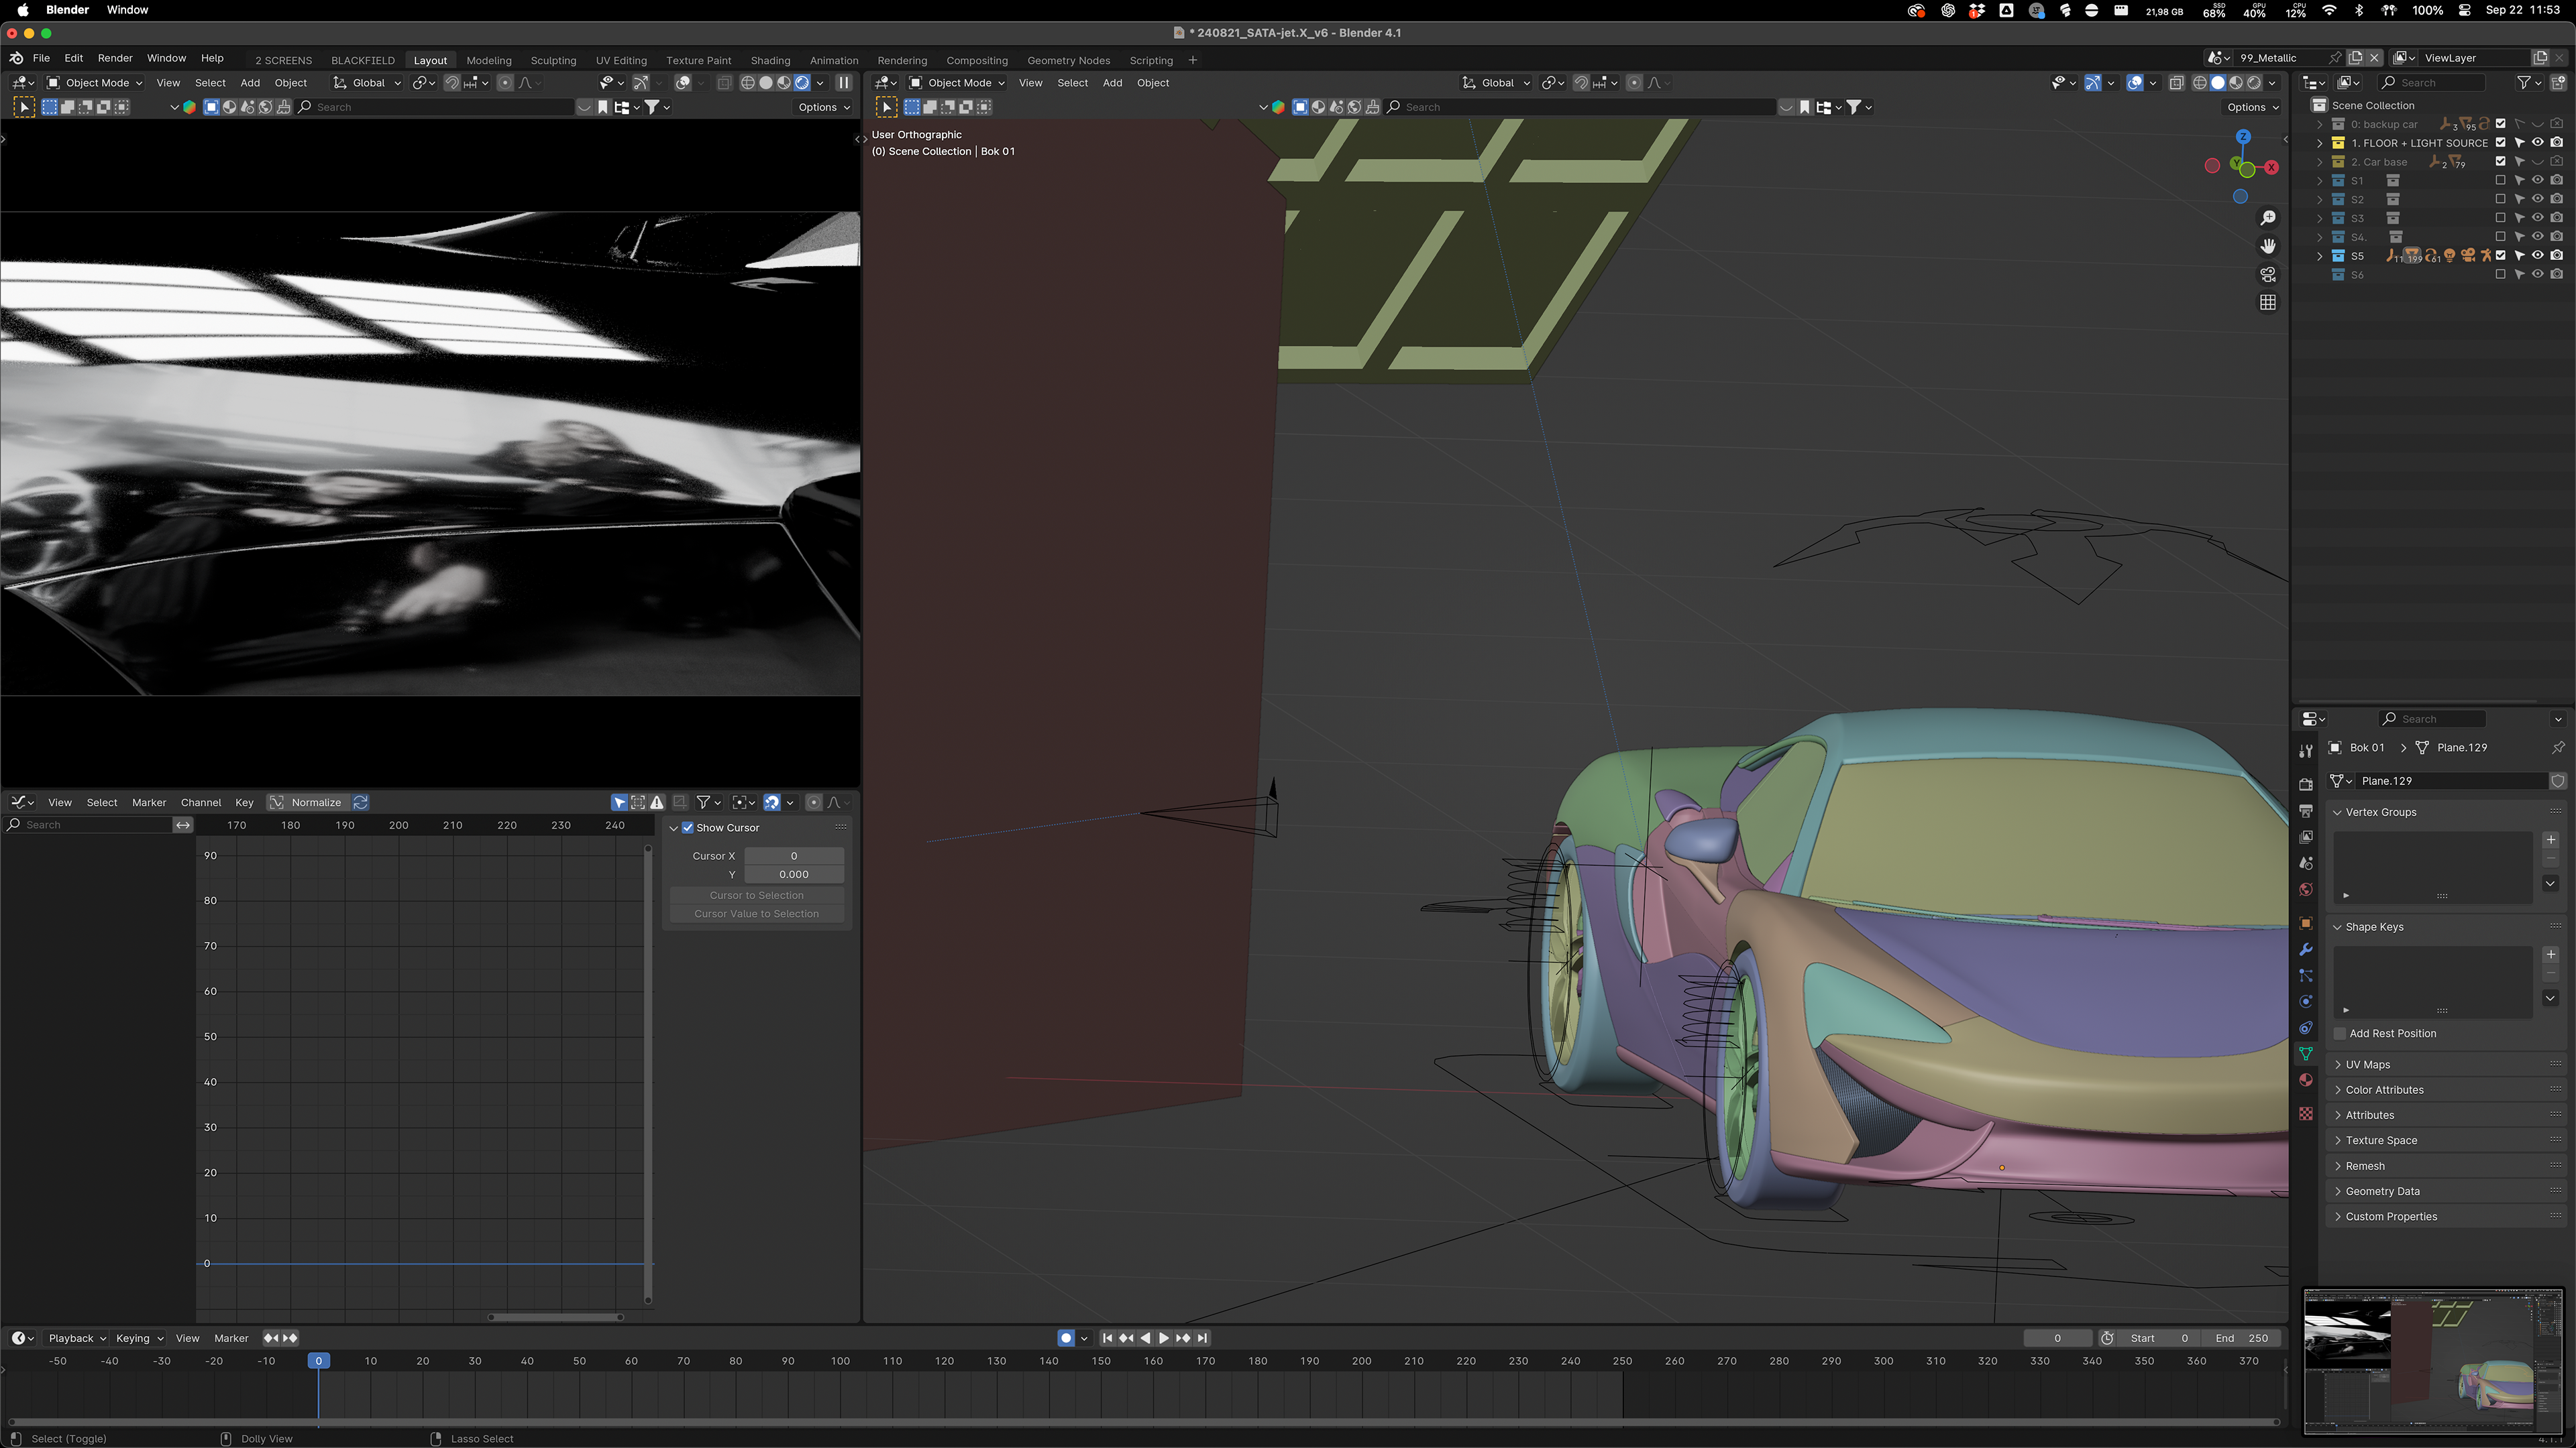Switch to the Modeling workspace tab
This screenshot has width=2576, height=1448.
point(489,60)
